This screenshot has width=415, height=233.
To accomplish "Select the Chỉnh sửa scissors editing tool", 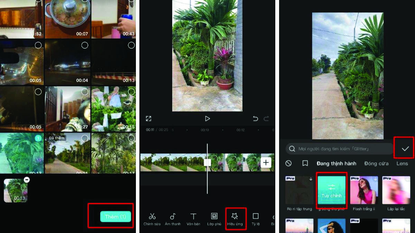I will pyautogui.click(x=152, y=219).
